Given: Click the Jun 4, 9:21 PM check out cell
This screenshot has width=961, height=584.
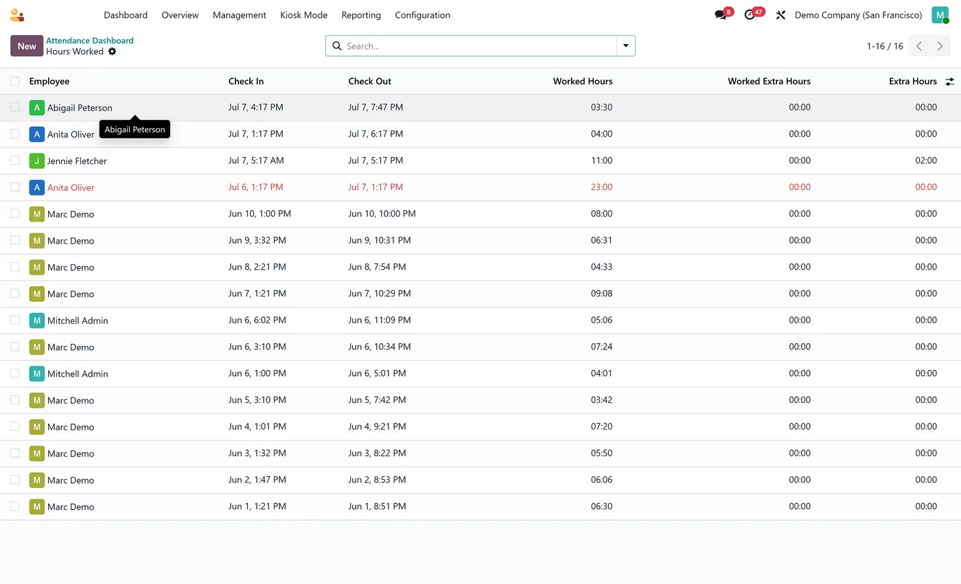Looking at the screenshot, I should point(377,426).
